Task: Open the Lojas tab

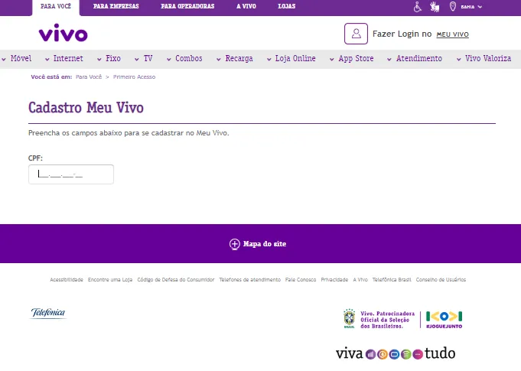Action: [x=286, y=6]
